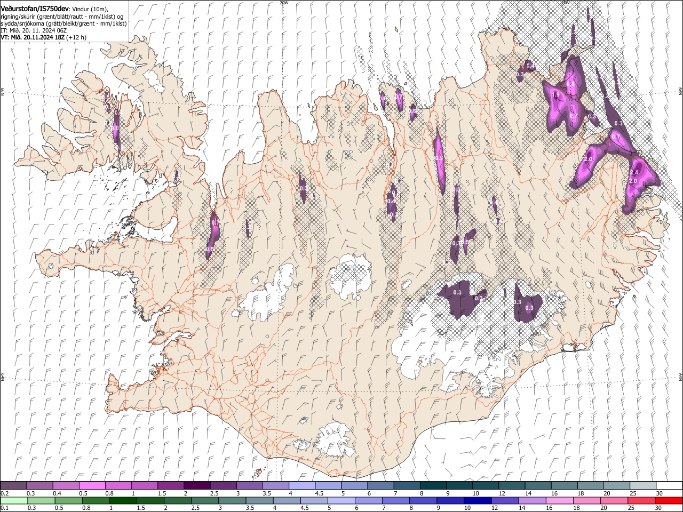This screenshot has height=512, width=683.
Task: Pick the dusky purple 0.2 swatch, upper legend row
Action: [13, 485]
